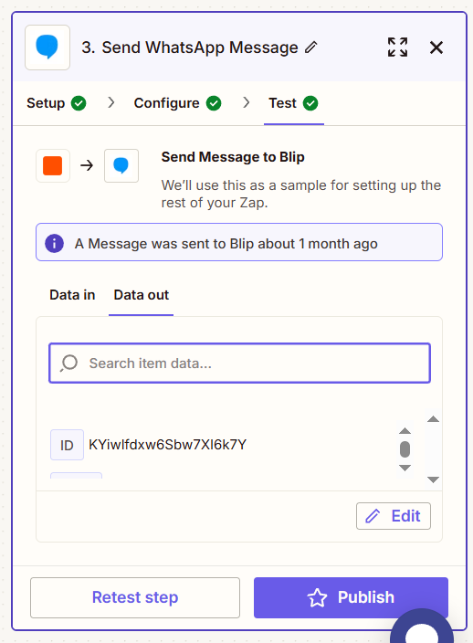Click the search magnifier icon

(x=68, y=364)
